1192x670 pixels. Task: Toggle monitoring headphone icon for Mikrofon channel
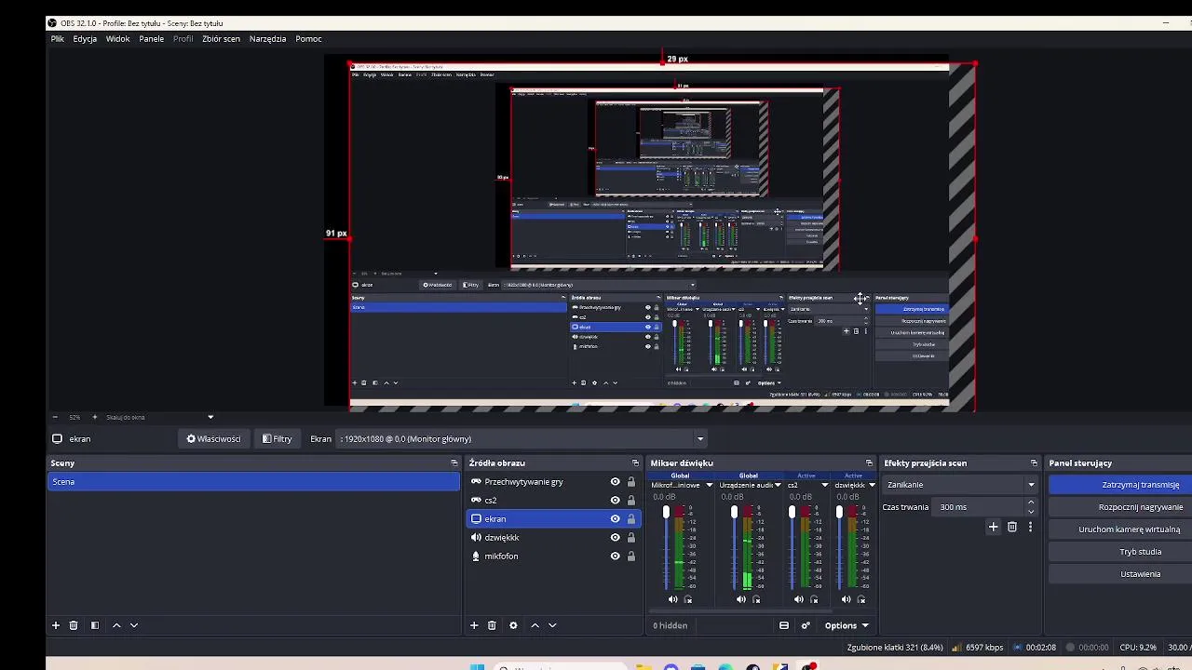tap(688, 599)
